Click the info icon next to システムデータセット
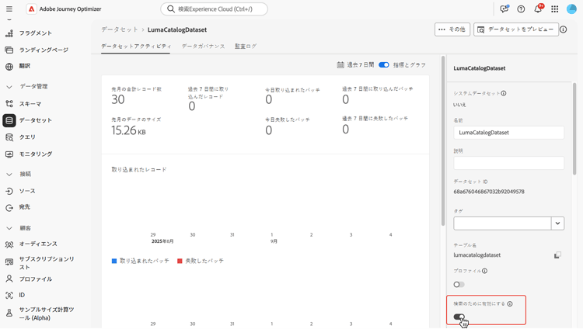This screenshot has width=583, height=329. (504, 93)
